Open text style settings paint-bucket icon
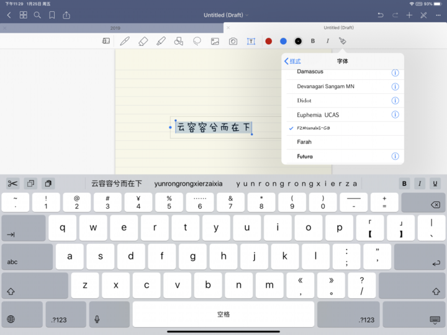The image size is (447, 335). [x=343, y=41]
